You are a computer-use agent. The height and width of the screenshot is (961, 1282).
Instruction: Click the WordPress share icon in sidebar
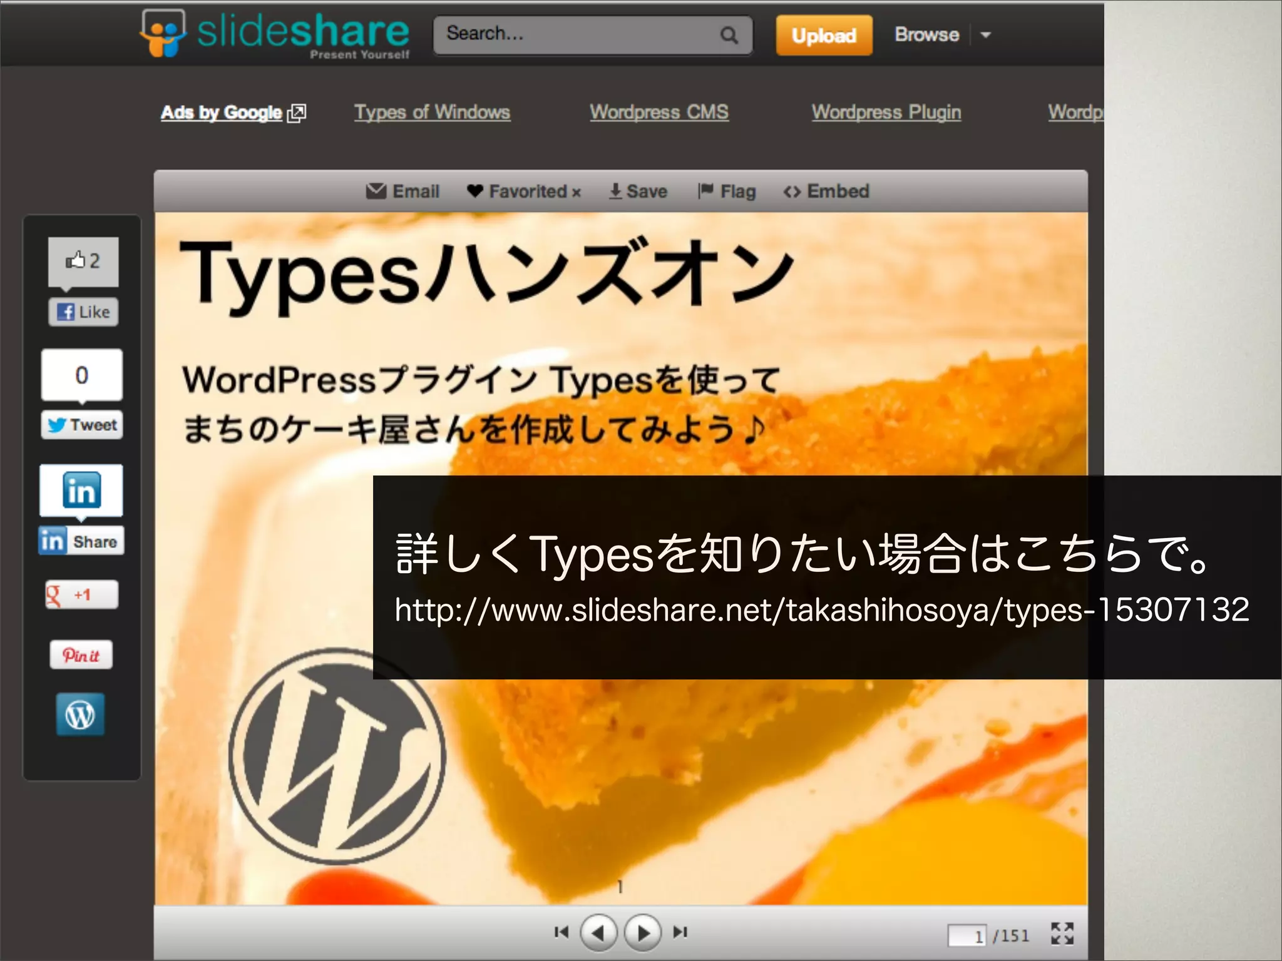click(x=80, y=714)
